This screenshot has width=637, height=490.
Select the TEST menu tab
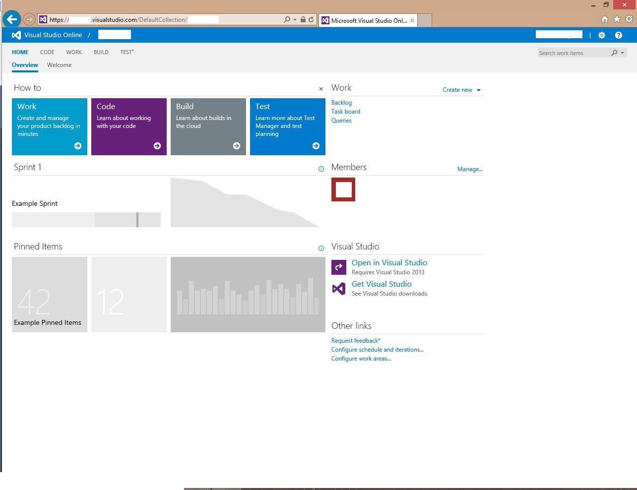(x=127, y=52)
